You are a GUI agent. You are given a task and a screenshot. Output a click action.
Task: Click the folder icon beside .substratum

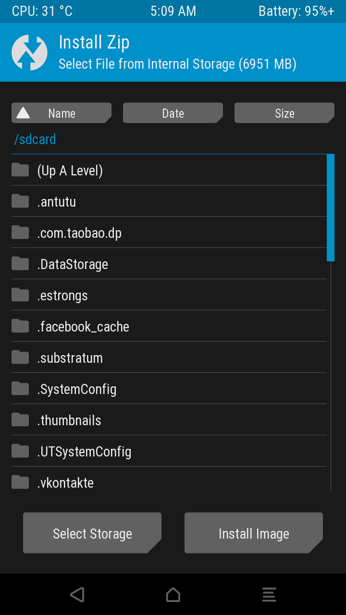20,357
